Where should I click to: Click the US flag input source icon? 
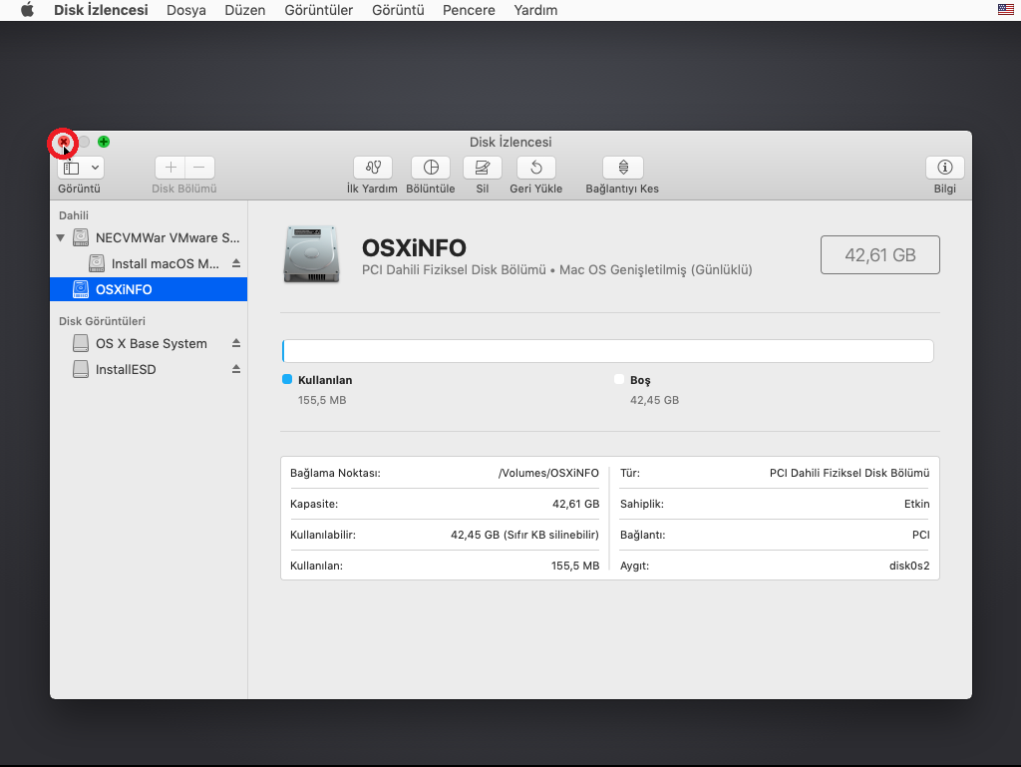click(1005, 10)
